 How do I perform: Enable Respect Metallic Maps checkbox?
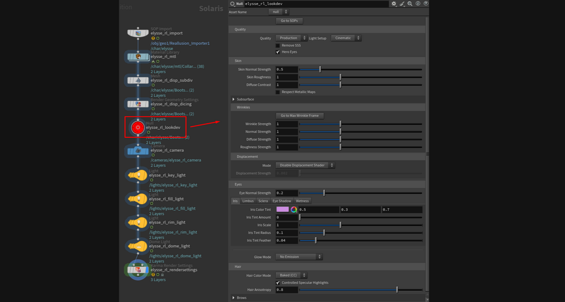pyautogui.click(x=278, y=92)
